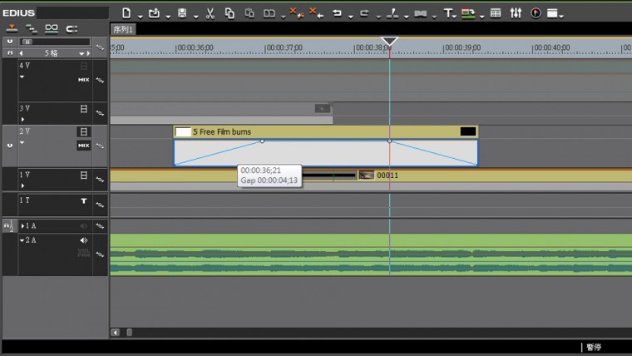
Task: Toggle the MIX button on track 2 V
Action: coord(84,146)
